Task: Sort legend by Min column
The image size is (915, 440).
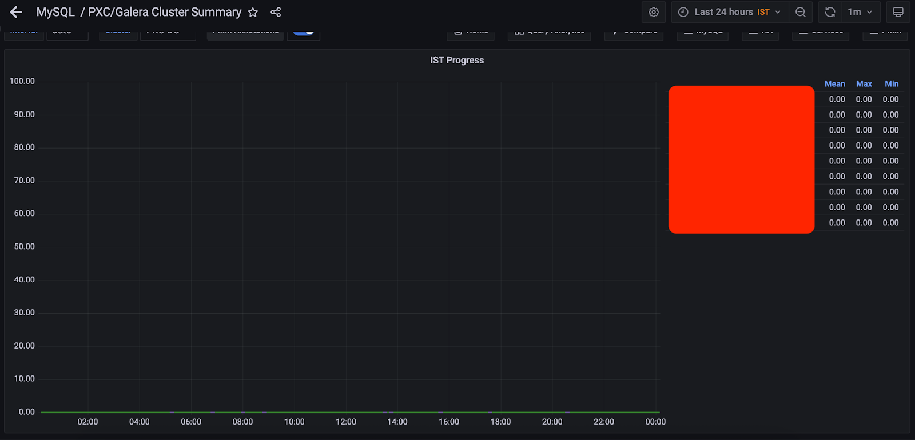Action: (x=892, y=83)
